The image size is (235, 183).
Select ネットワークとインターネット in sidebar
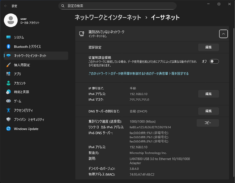pyautogui.click(x=36, y=56)
